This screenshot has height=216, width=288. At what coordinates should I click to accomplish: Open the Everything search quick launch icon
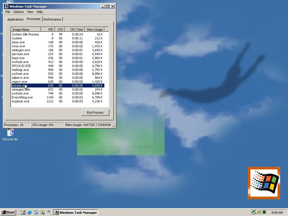point(42,213)
